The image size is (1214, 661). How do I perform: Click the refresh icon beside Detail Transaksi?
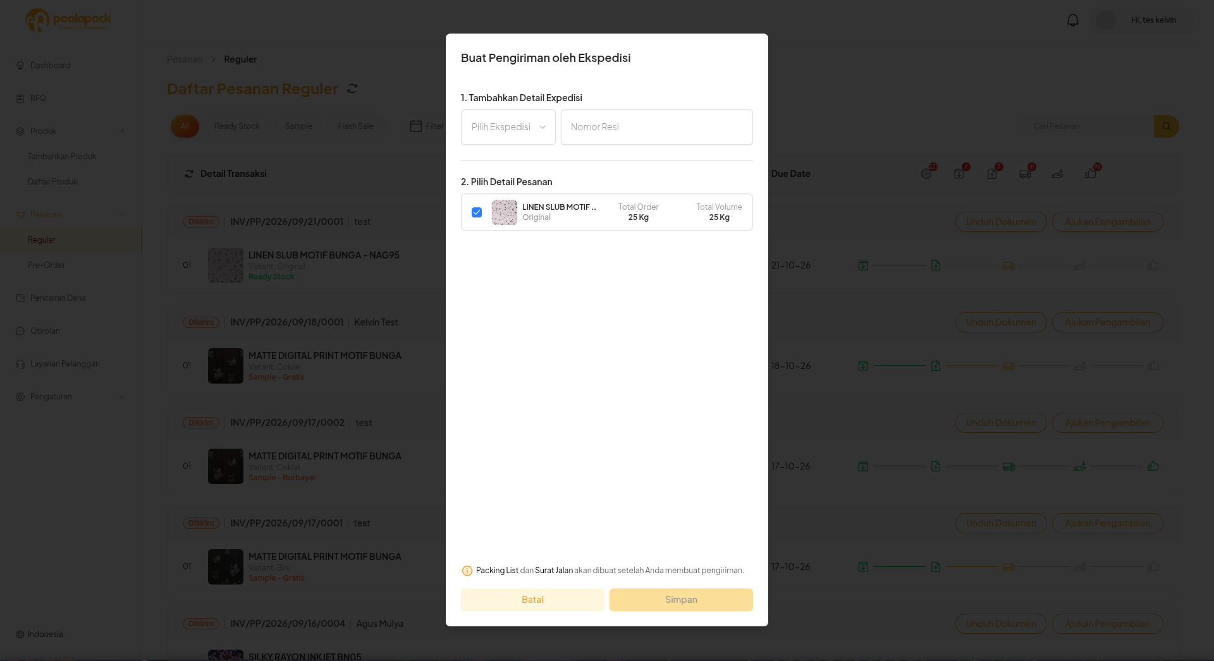coord(188,174)
